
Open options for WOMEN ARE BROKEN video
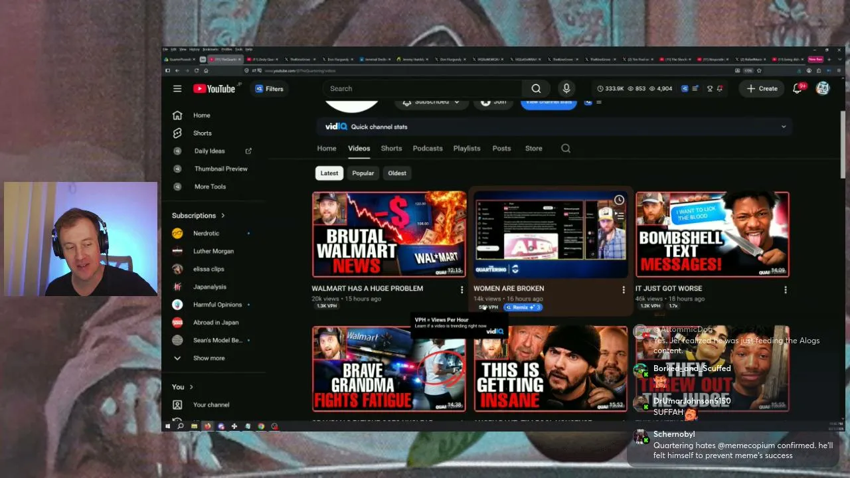coord(624,289)
